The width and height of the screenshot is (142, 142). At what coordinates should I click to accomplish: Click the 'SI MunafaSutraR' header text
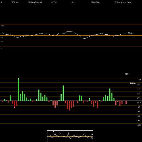click(35, 2)
